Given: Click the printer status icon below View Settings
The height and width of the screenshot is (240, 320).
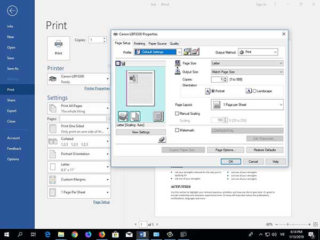Looking at the screenshot, I should (x=162, y=139).
